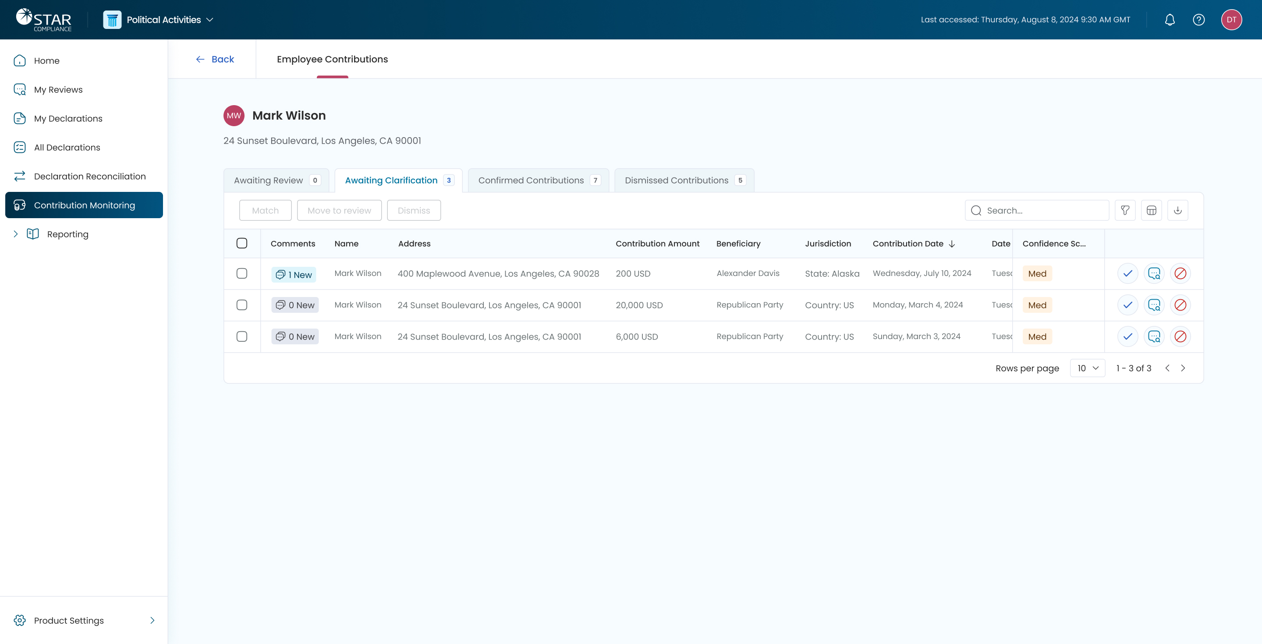
Task: Click the notifications bell icon
Action: click(1170, 20)
